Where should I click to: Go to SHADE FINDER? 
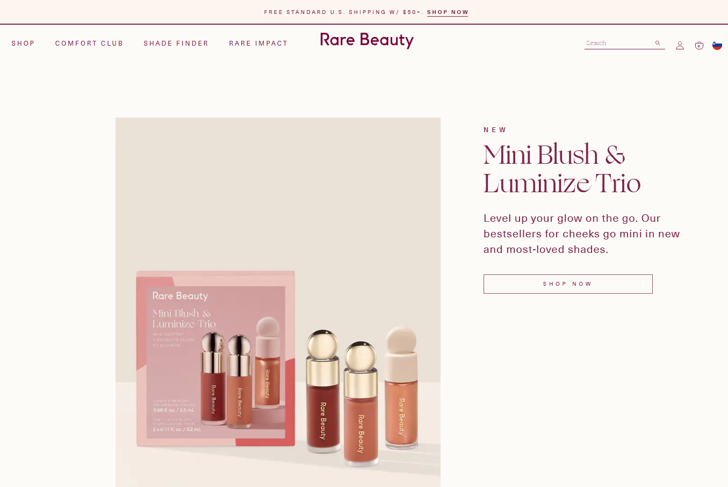176,43
